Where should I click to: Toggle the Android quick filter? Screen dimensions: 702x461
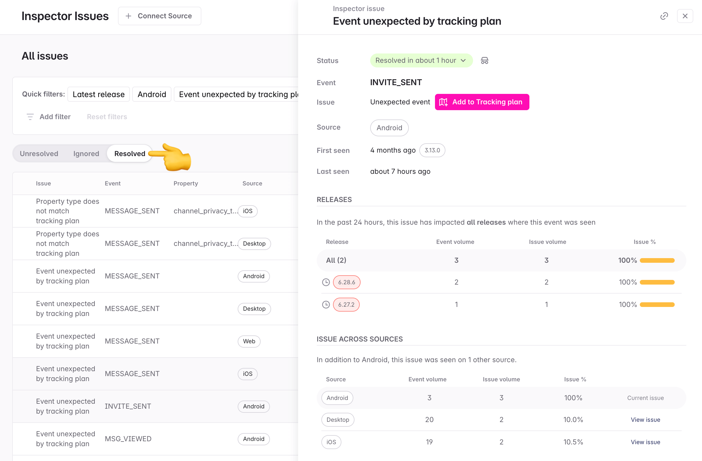pos(152,94)
